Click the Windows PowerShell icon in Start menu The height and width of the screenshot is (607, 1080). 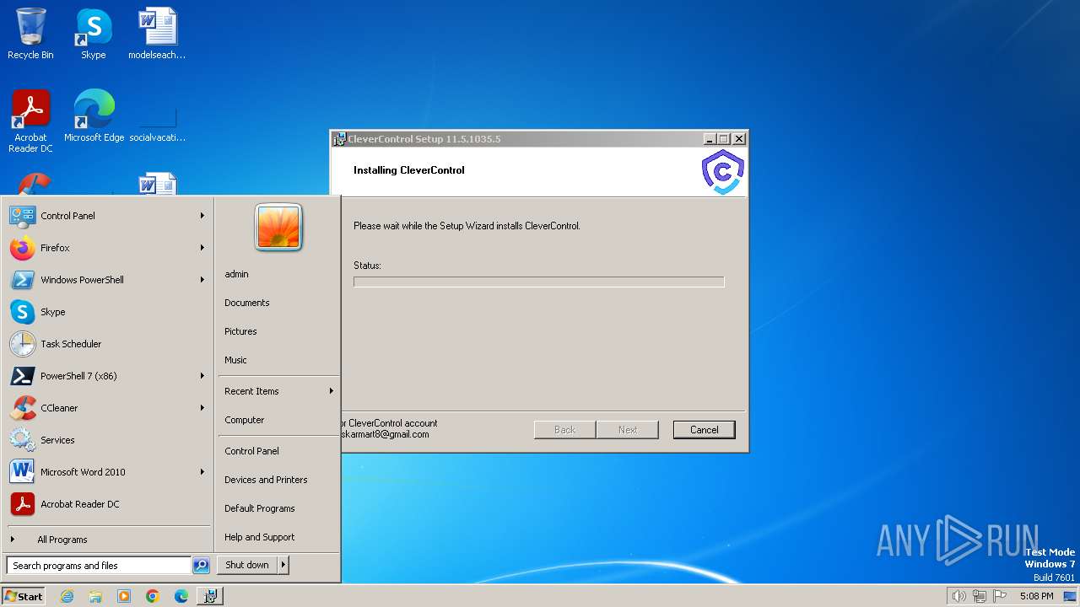(22, 280)
